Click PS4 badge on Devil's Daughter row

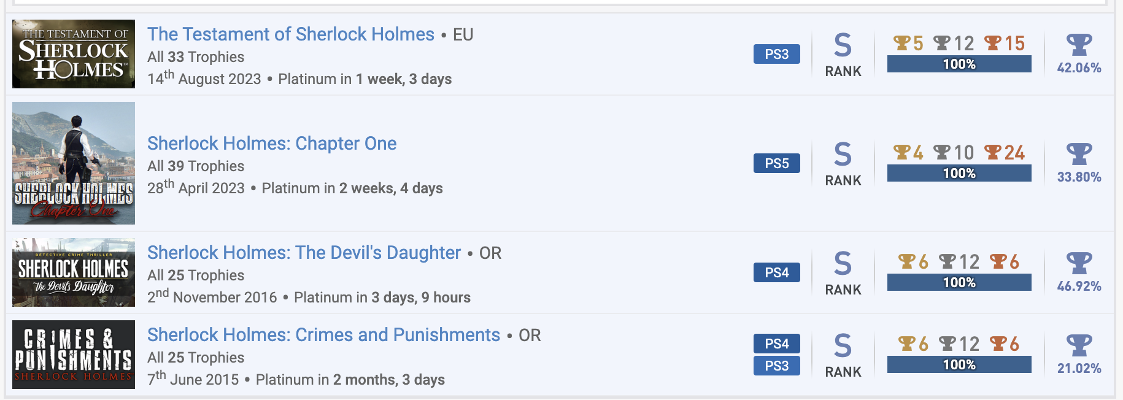[776, 272]
